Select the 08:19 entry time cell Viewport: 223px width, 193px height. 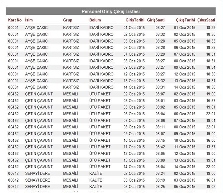pos(160,180)
